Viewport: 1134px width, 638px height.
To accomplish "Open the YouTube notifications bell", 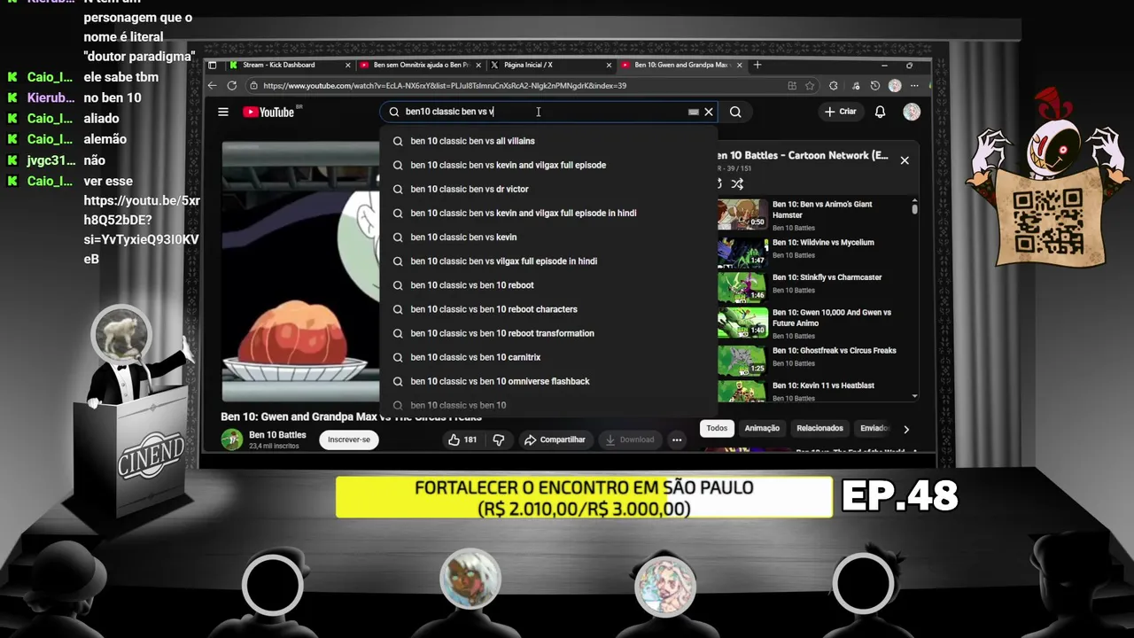I will point(880,112).
